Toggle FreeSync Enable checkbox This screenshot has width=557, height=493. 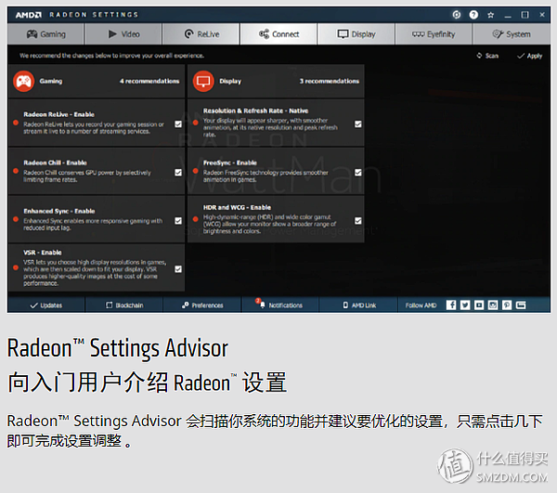coord(358,173)
